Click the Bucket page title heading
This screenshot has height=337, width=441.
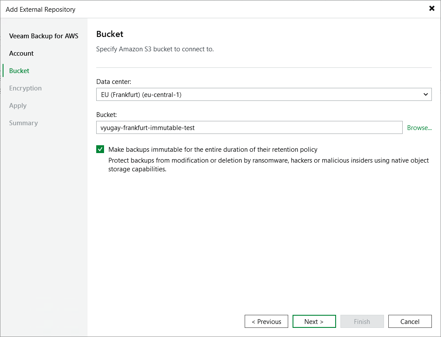(x=109, y=34)
